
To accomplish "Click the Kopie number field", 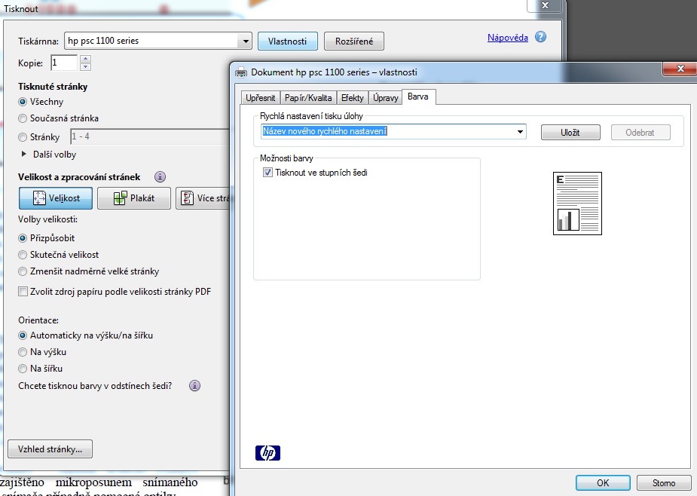I will coord(64,63).
